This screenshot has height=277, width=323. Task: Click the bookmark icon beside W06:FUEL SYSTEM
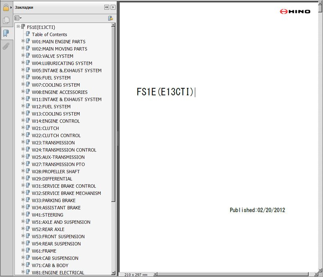(28, 77)
